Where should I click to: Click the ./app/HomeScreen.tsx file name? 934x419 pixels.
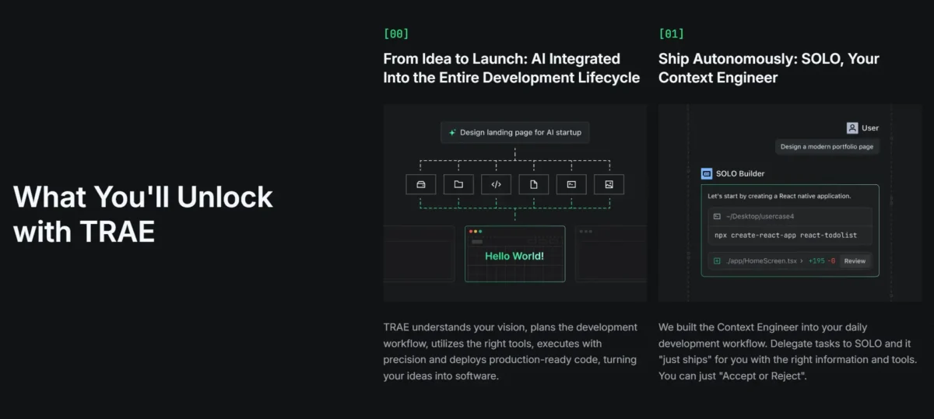761,261
